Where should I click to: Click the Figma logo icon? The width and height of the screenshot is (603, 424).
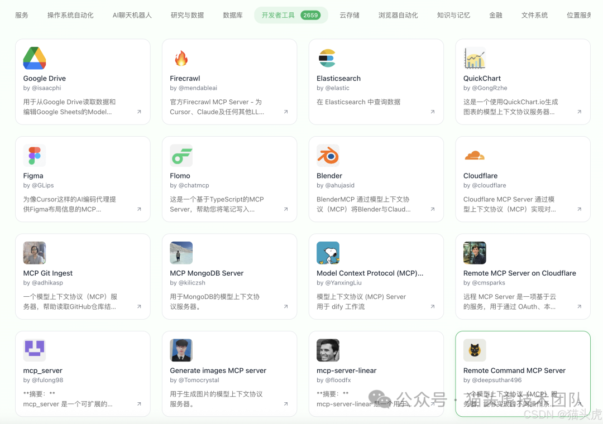coord(35,155)
